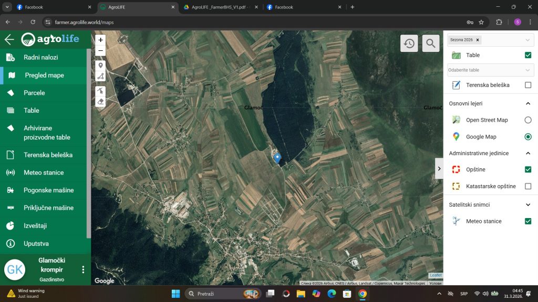Go to Meteo stanice in the sidebar menu
The image size is (538, 302).
pyautogui.click(x=44, y=172)
